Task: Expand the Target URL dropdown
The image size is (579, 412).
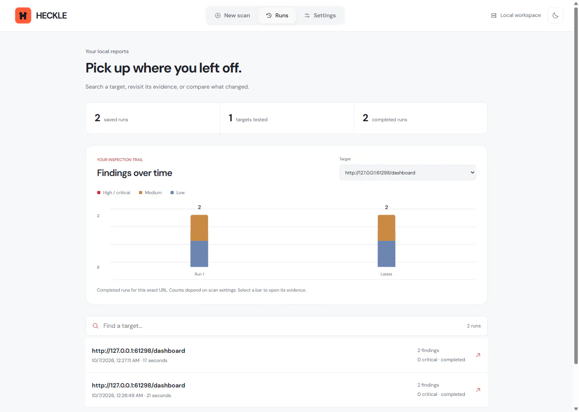Action: pyautogui.click(x=408, y=172)
